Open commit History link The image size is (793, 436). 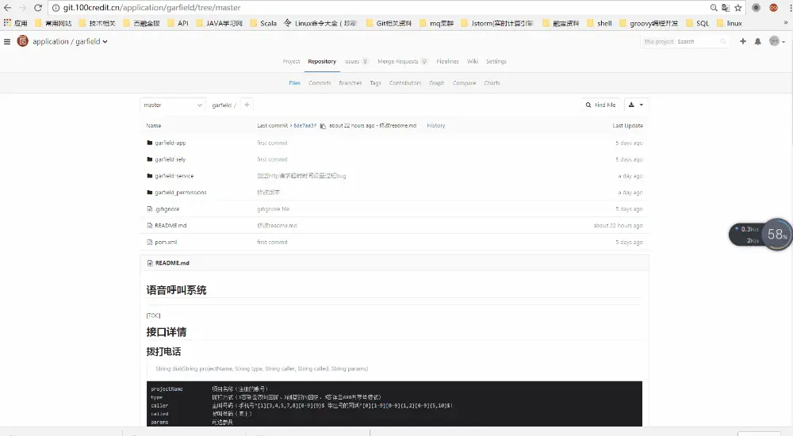pos(436,125)
